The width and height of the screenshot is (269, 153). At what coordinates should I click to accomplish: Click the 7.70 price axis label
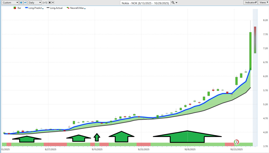265,34
